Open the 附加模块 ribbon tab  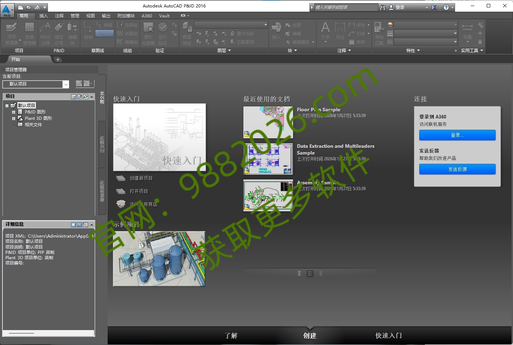click(x=126, y=16)
